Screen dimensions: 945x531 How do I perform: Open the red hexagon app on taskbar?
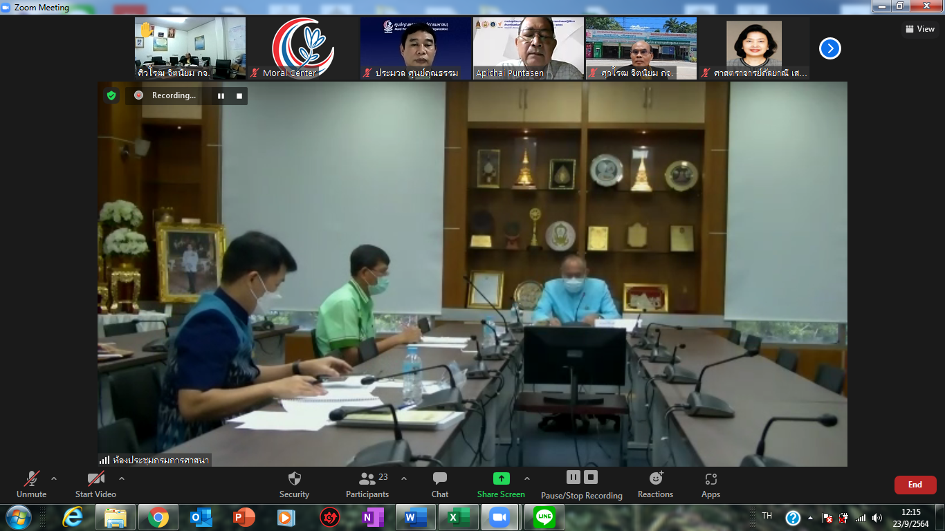click(x=330, y=517)
